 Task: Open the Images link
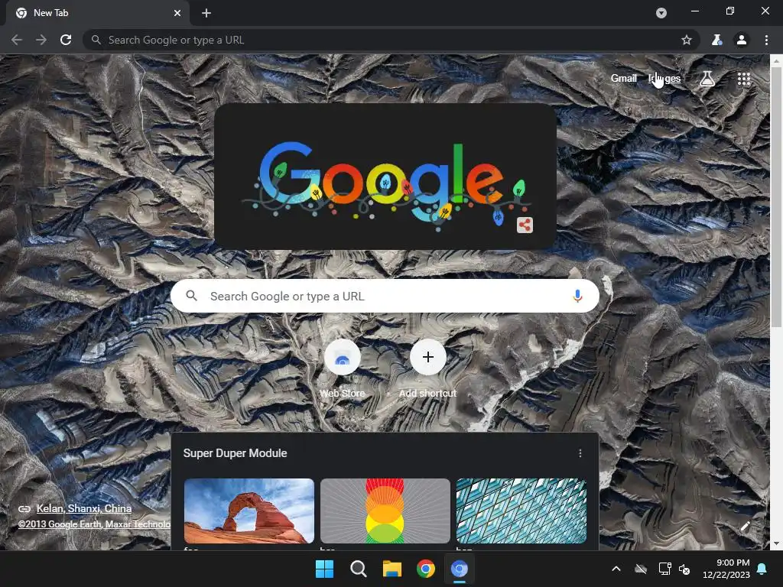[664, 79]
